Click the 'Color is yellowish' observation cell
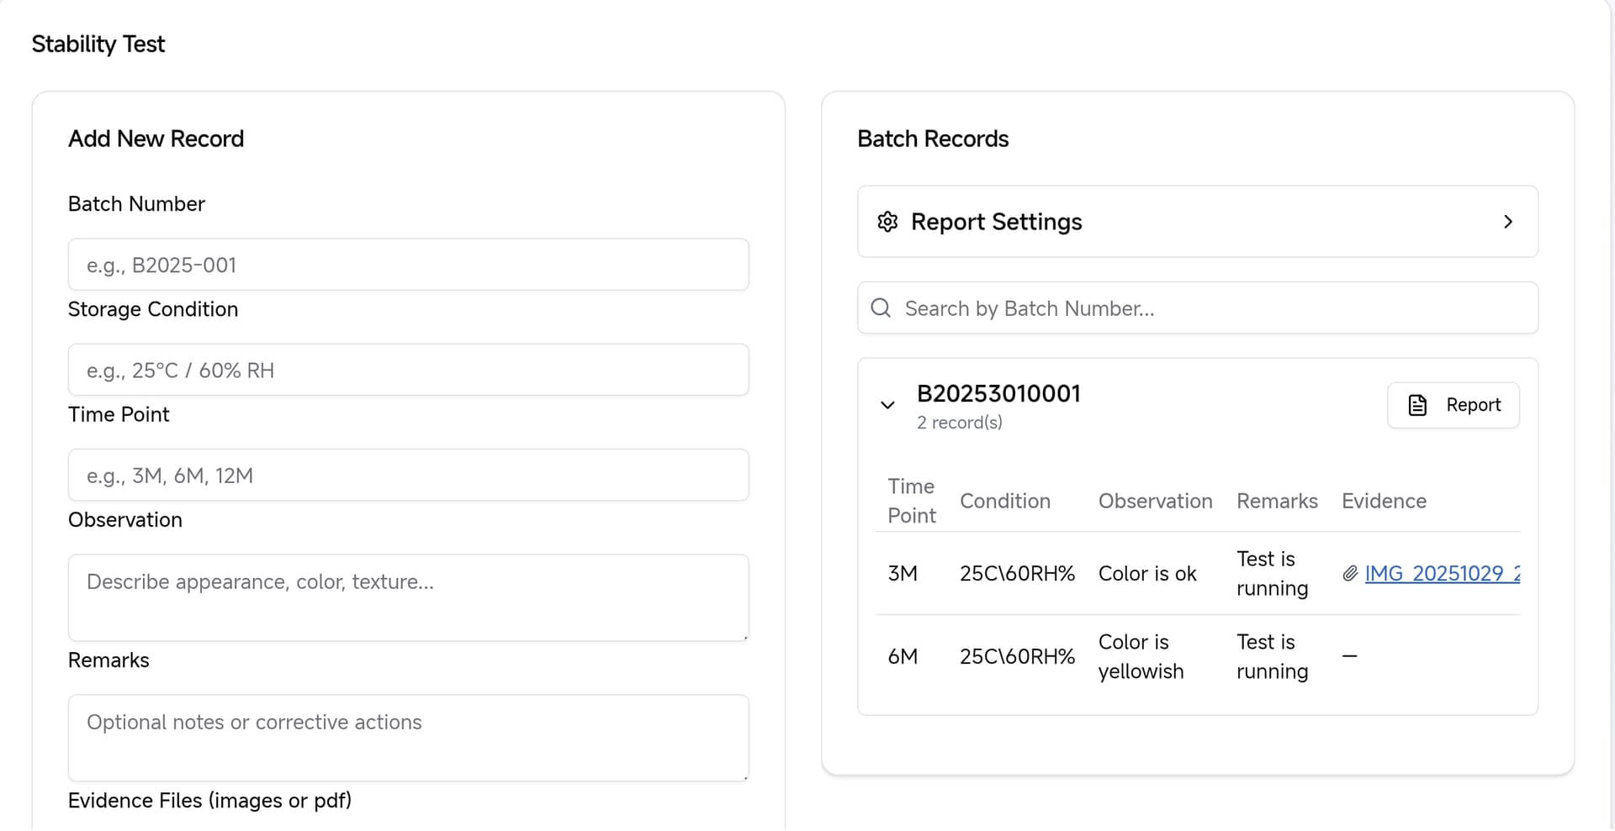1615x831 pixels. click(1141, 656)
